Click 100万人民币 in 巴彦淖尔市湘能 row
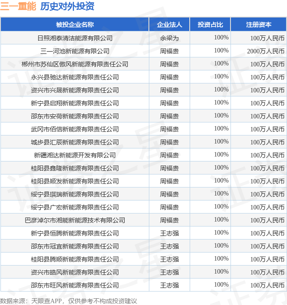 point(267,220)
